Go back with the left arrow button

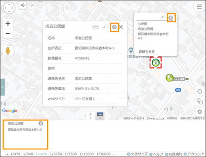coord(23,5)
